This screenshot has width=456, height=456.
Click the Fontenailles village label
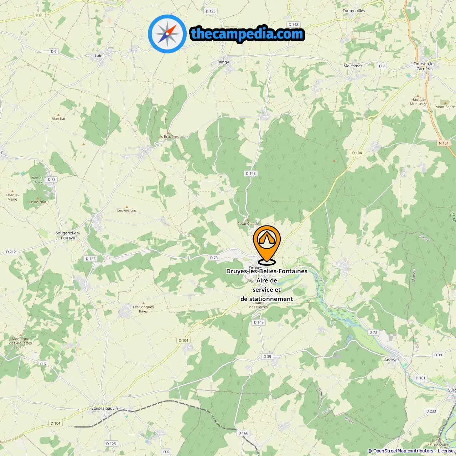pos(354,11)
